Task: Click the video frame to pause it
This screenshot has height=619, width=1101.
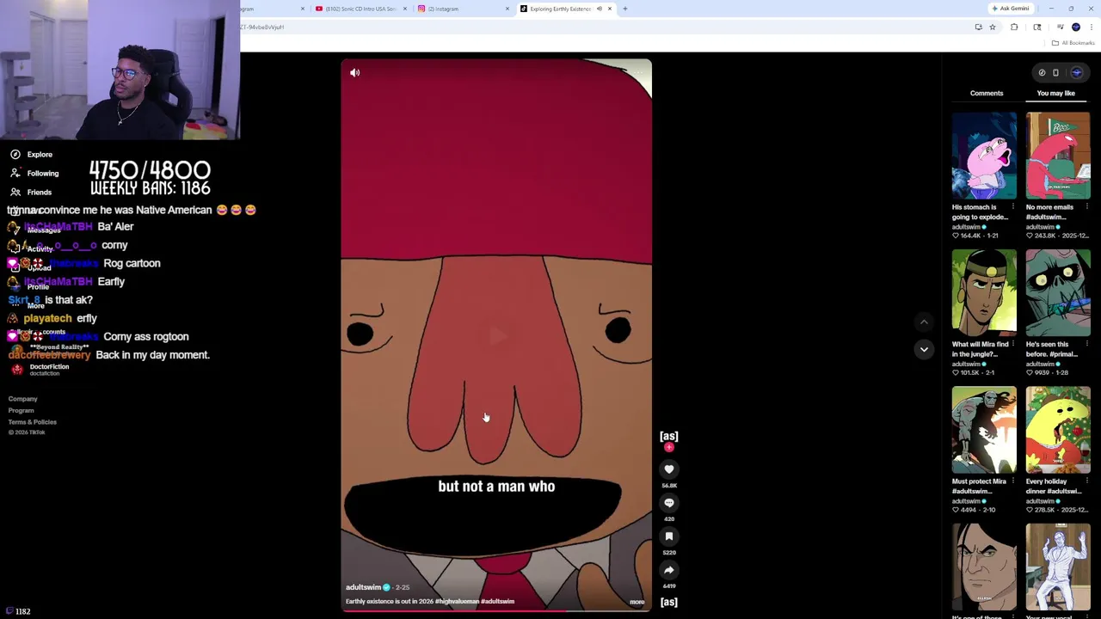Action: click(496, 335)
